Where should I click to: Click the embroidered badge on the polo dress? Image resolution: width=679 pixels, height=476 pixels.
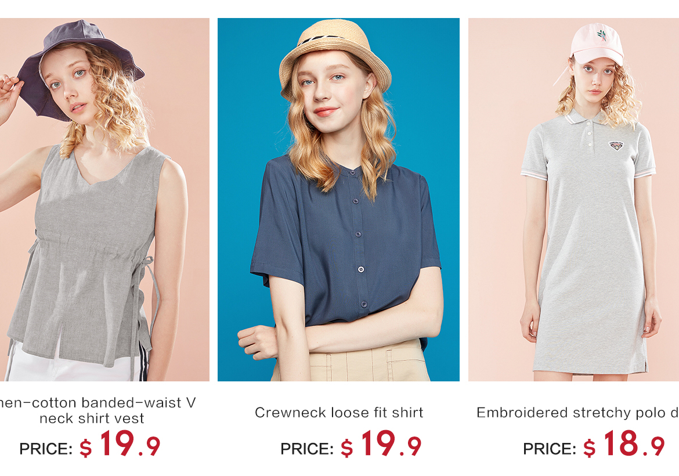[x=617, y=145]
